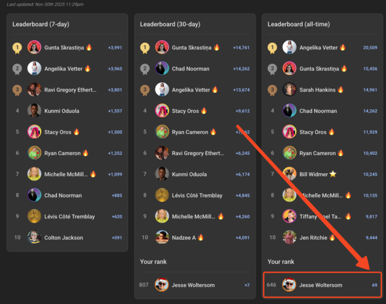Viewport: 386px width, 304px height.
Task: Click Chad Noorman's avatar in 7-day leaderboard
Action: [x=34, y=195]
